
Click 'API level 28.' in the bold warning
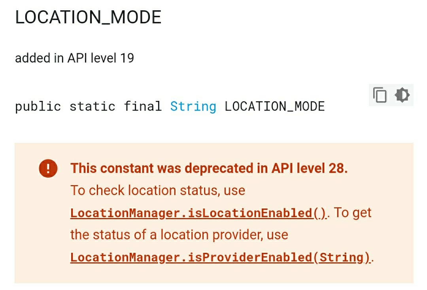click(x=310, y=168)
